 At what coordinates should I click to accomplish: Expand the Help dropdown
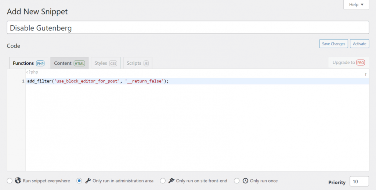pos(356,5)
